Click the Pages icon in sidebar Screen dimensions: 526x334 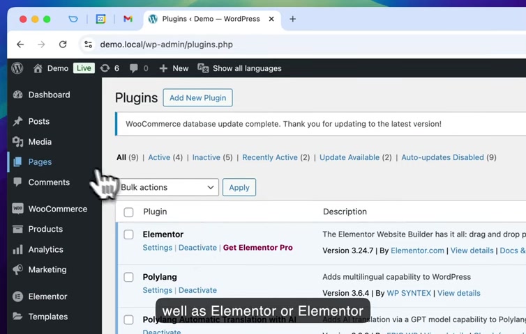click(17, 162)
